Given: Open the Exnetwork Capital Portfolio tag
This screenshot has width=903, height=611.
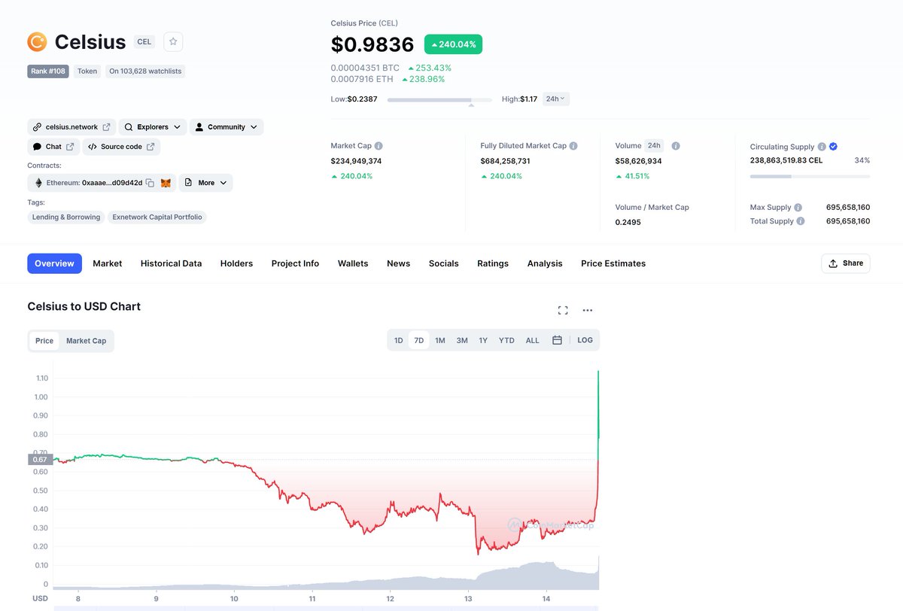Looking at the screenshot, I should click(x=157, y=217).
